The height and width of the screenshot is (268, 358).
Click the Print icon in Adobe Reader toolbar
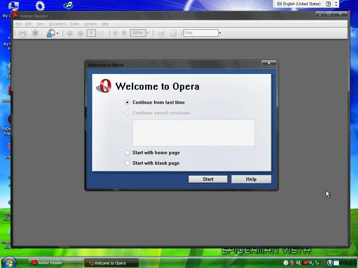[22, 33]
